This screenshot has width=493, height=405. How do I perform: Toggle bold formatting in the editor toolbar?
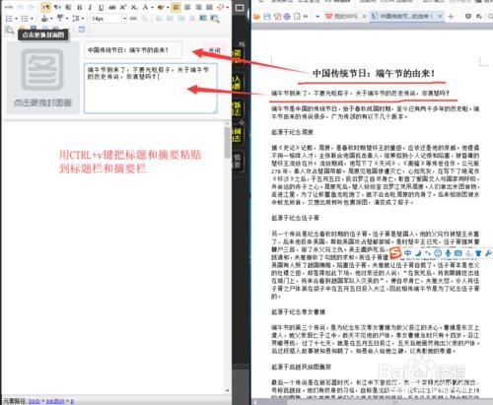click(x=79, y=7)
